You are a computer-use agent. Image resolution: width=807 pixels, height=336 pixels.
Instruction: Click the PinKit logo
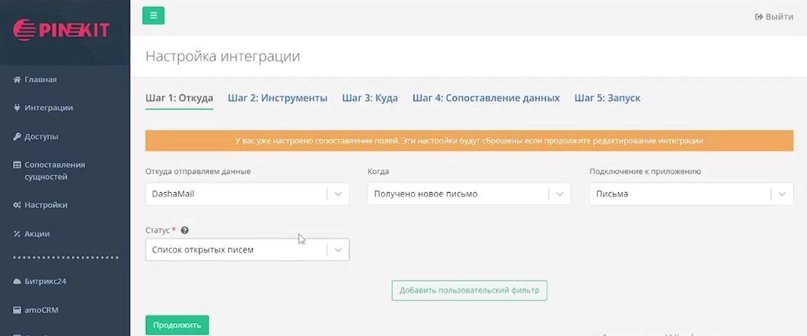[61, 29]
